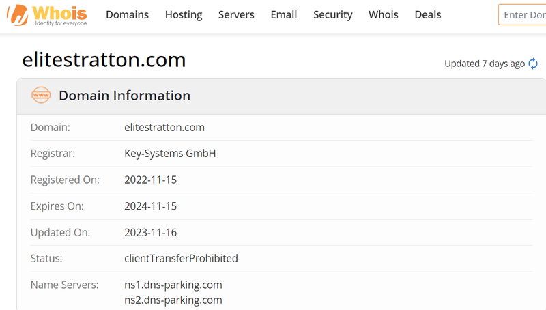
Task: Open the Servers menu
Action: tap(236, 14)
